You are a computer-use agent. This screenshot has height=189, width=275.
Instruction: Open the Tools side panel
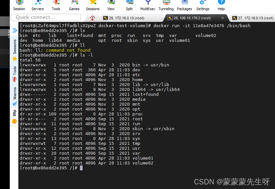coord(14,74)
